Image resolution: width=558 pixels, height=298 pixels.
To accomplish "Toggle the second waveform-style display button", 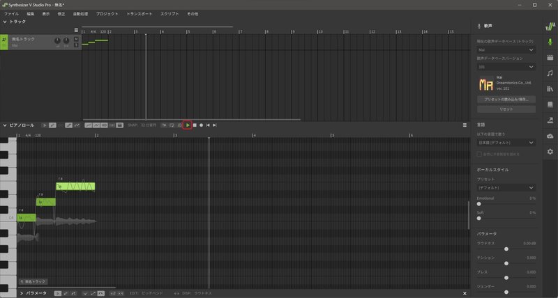I will tap(96, 125).
